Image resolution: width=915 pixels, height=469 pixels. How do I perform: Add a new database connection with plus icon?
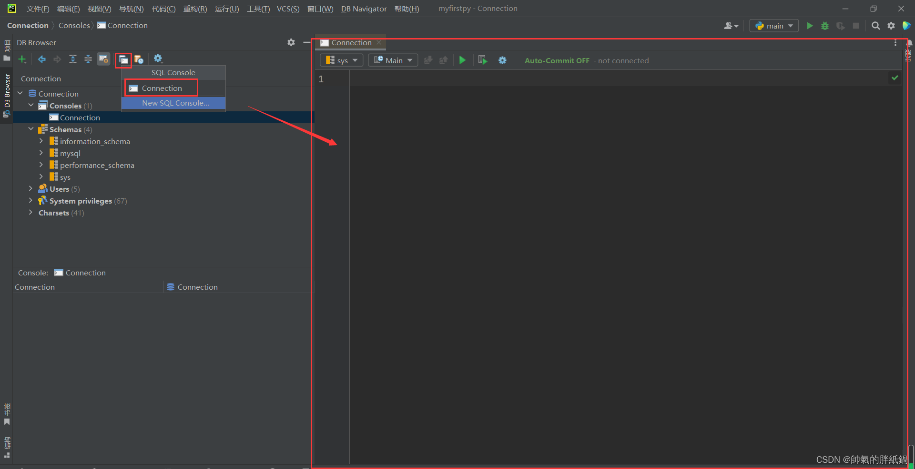point(22,59)
